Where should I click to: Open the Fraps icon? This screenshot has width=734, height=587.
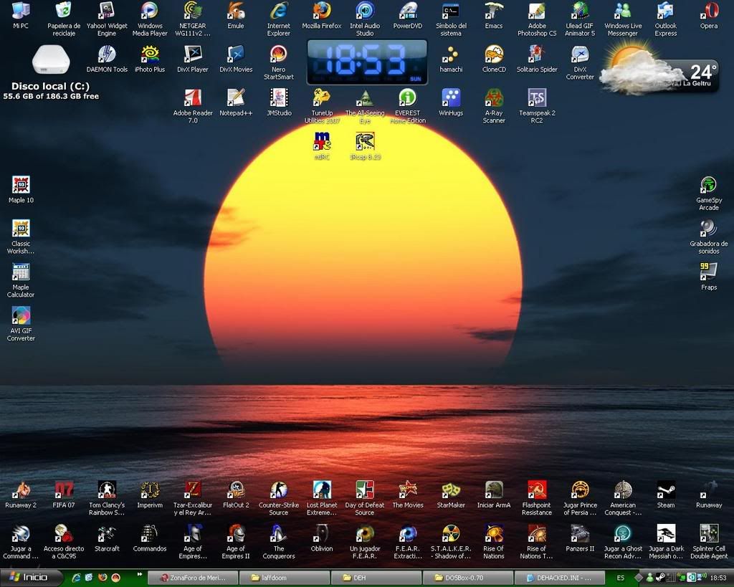tap(708, 272)
